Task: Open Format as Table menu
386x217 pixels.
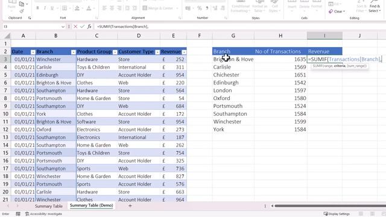Action: coord(259,7)
